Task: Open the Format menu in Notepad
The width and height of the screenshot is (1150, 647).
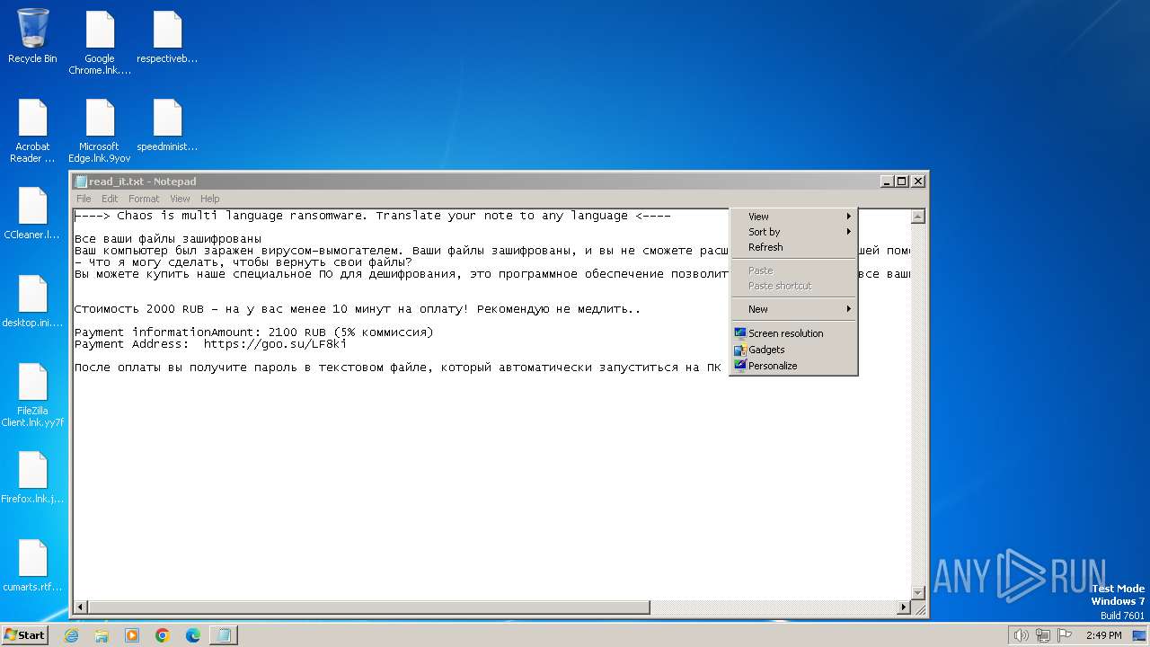Action: tap(144, 199)
